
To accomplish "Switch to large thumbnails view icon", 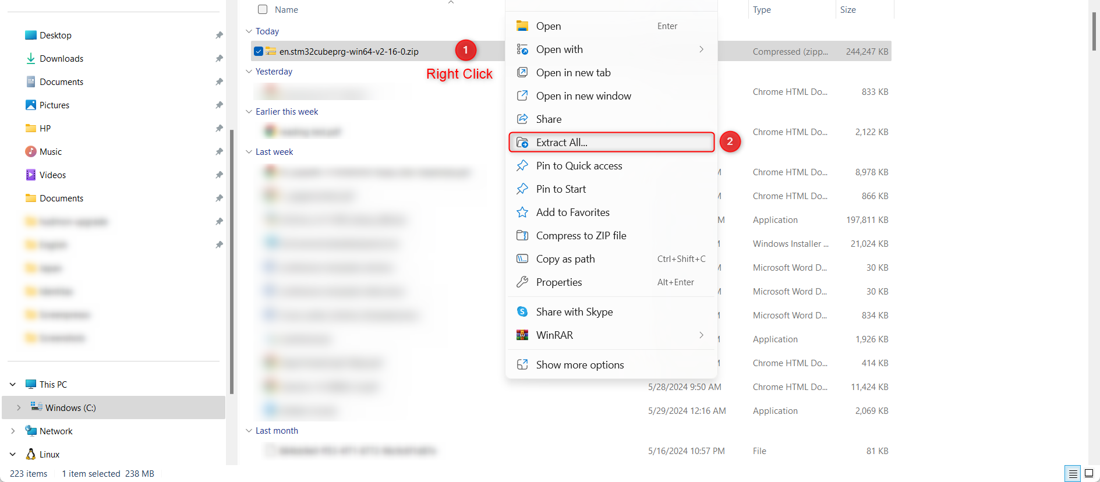I will pyautogui.click(x=1089, y=474).
